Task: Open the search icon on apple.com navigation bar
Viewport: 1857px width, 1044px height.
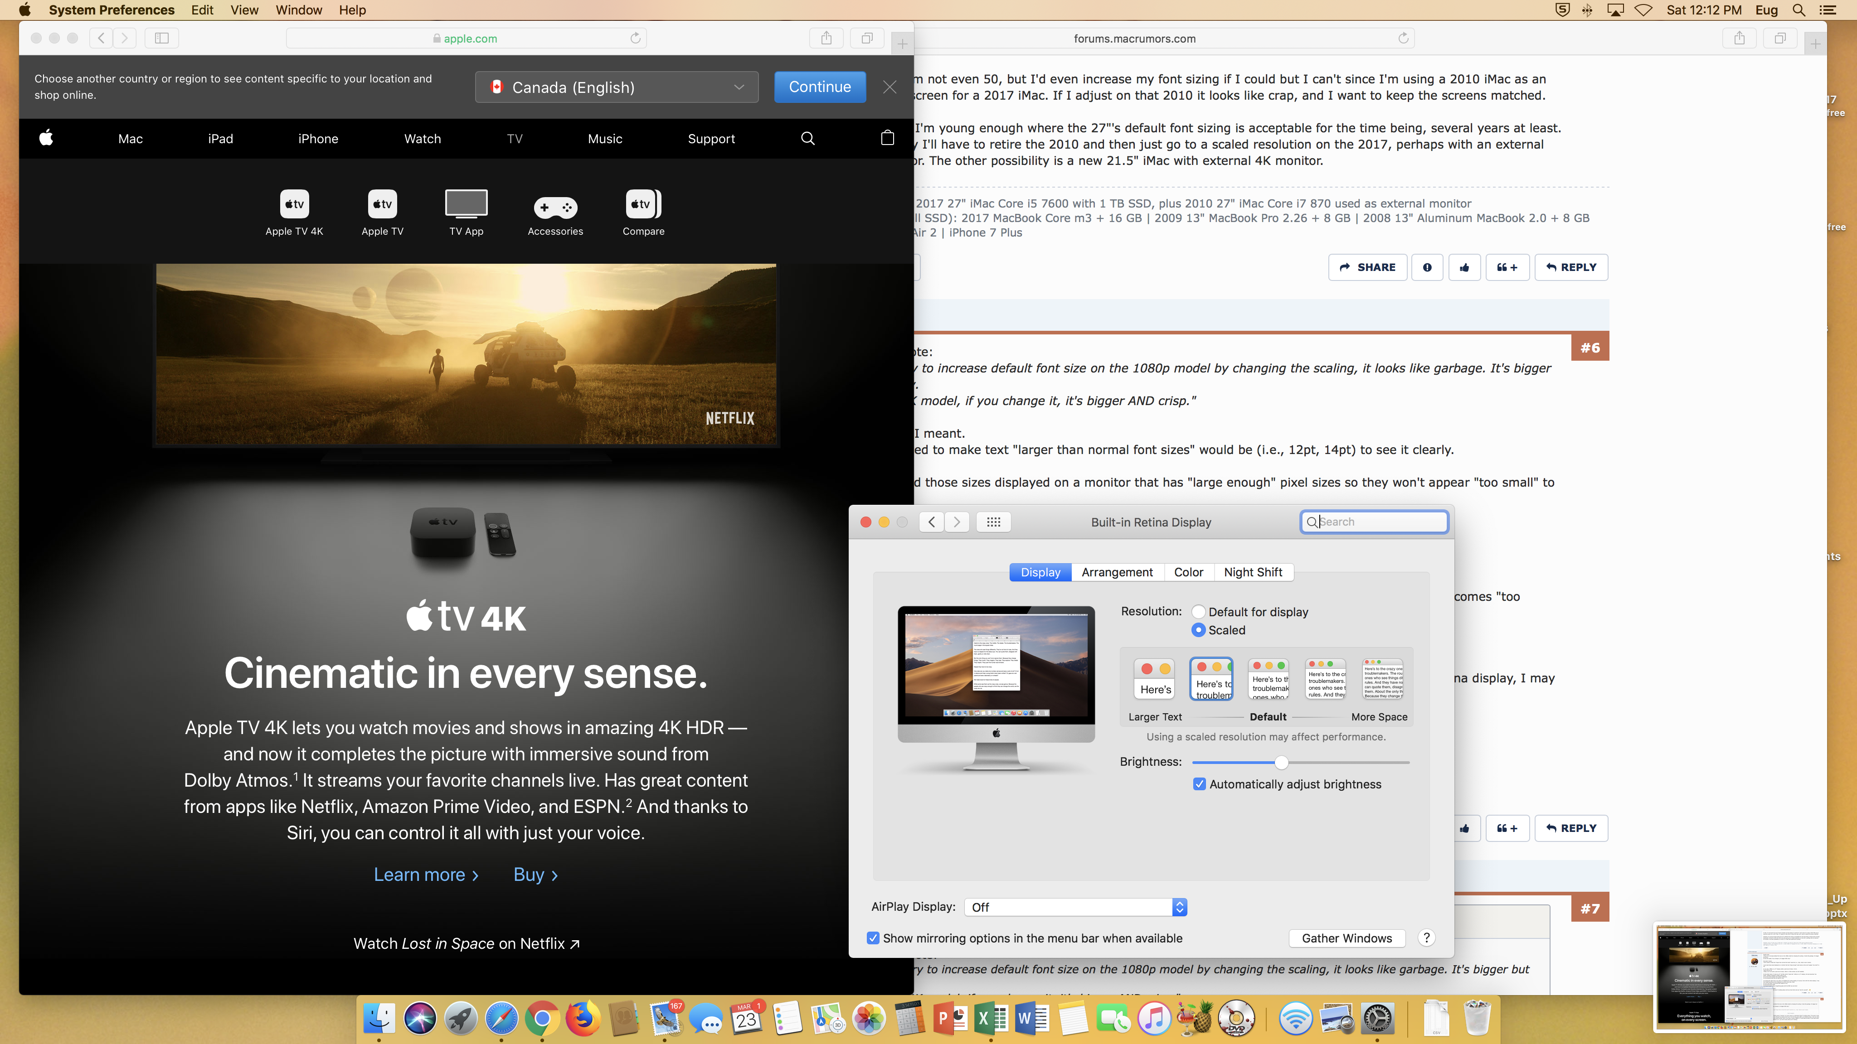Action: [x=807, y=138]
